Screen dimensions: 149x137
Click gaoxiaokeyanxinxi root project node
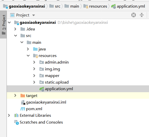pyautogui.click(x=38, y=23)
